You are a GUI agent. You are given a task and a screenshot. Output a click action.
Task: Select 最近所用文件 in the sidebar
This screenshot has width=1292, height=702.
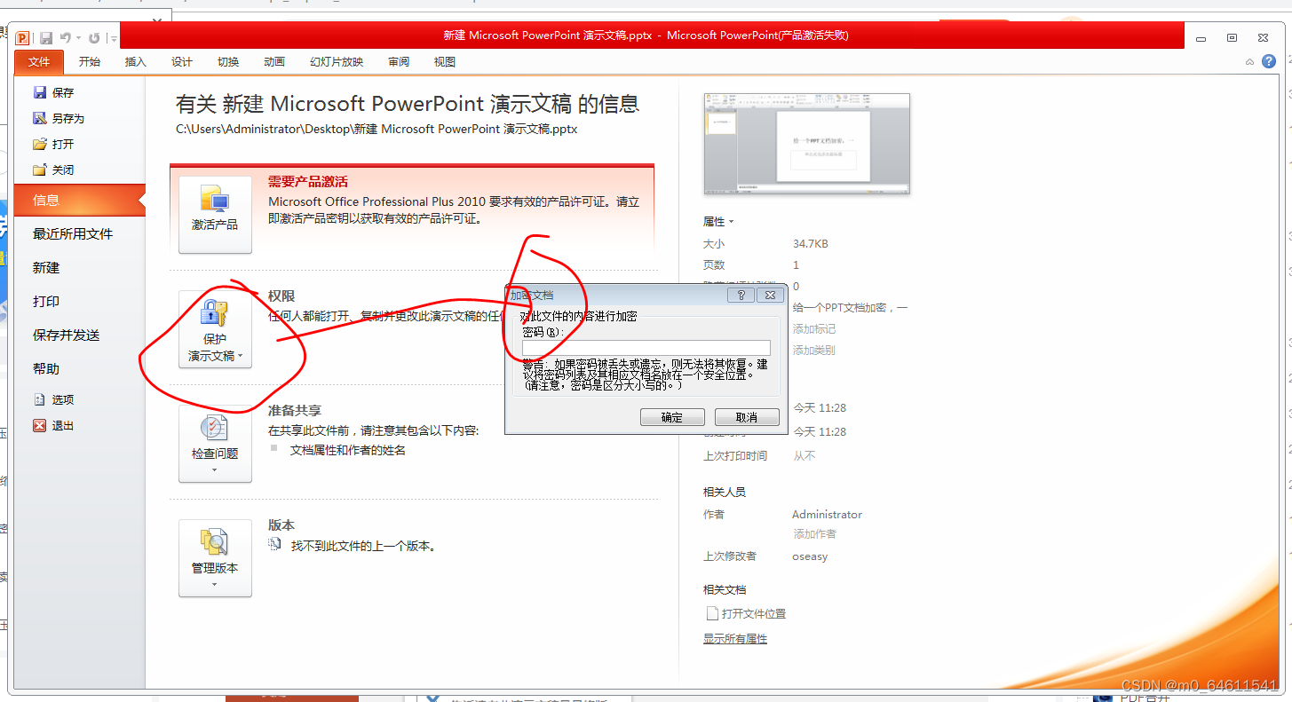(73, 233)
